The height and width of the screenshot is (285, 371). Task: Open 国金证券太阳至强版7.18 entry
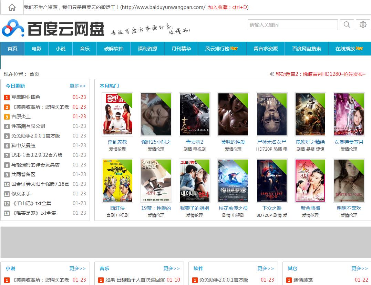(x=40, y=184)
